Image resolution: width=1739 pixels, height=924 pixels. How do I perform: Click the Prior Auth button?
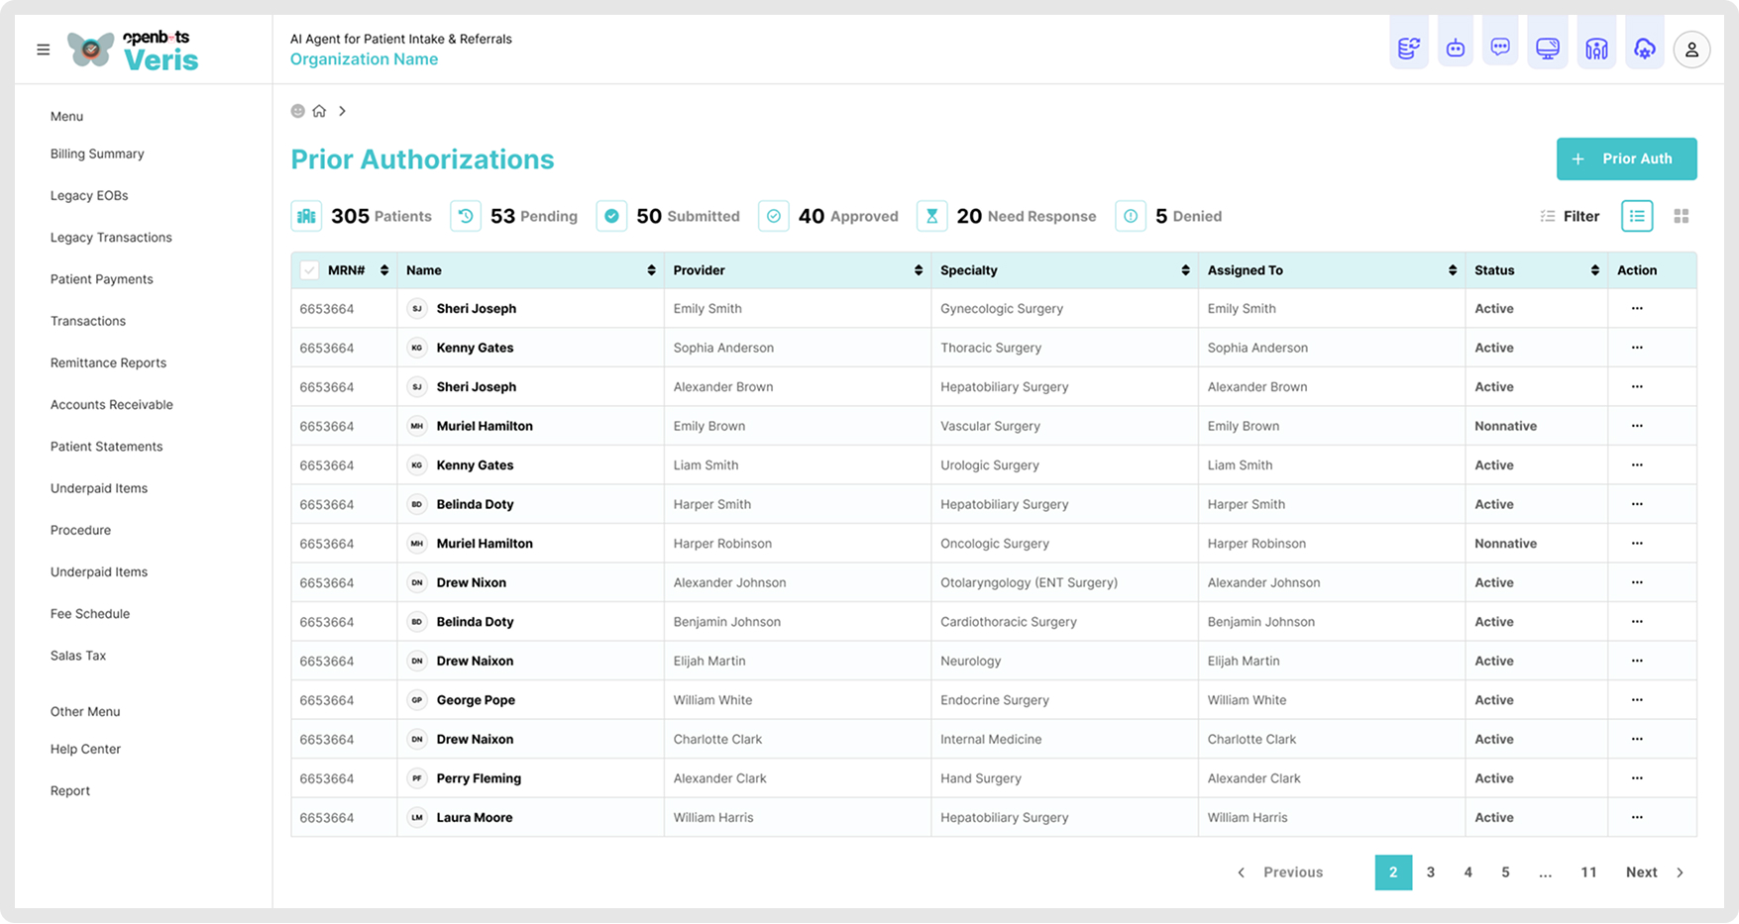click(x=1626, y=158)
